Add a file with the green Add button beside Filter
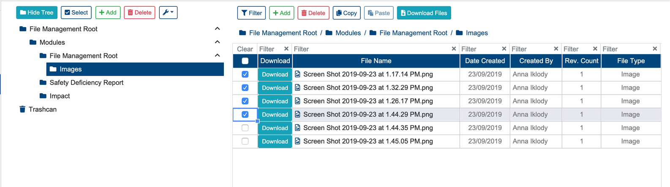Image resolution: width=670 pixels, height=187 pixels. (x=282, y=13)
